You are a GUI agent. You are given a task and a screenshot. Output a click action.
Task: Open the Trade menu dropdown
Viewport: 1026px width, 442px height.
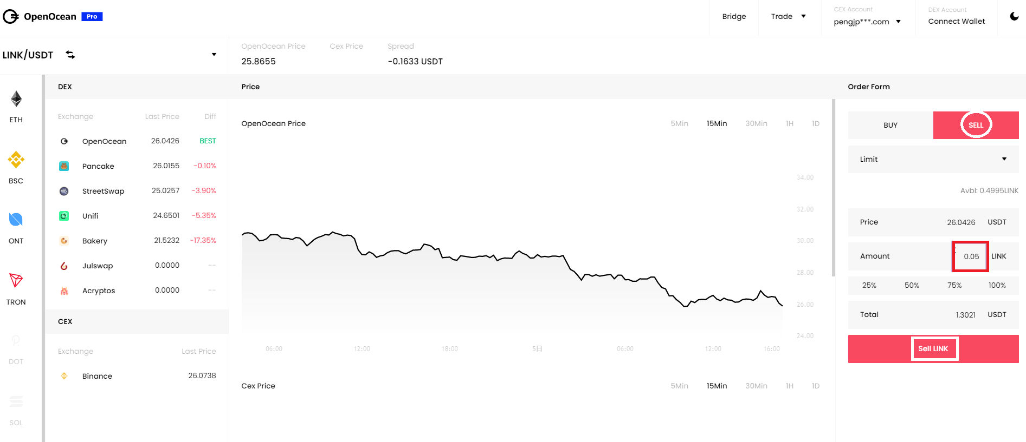click(789, 16)
